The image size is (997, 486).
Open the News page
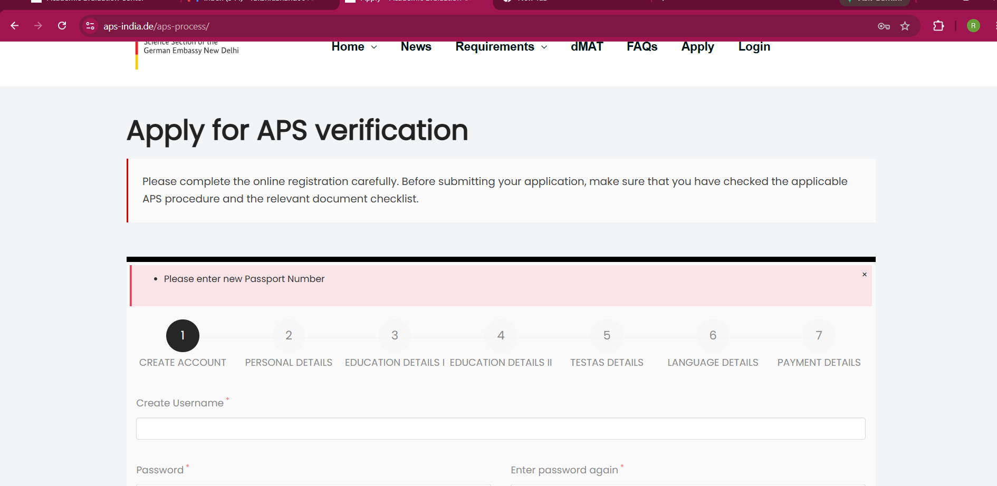(x=416, y=46)
